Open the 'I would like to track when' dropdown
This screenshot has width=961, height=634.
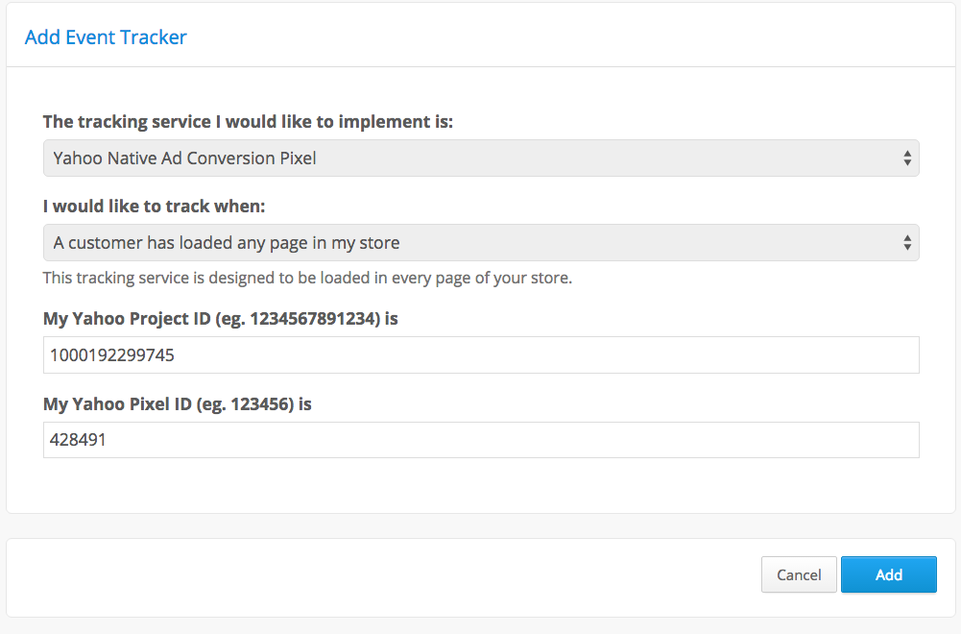coord(481,243)
